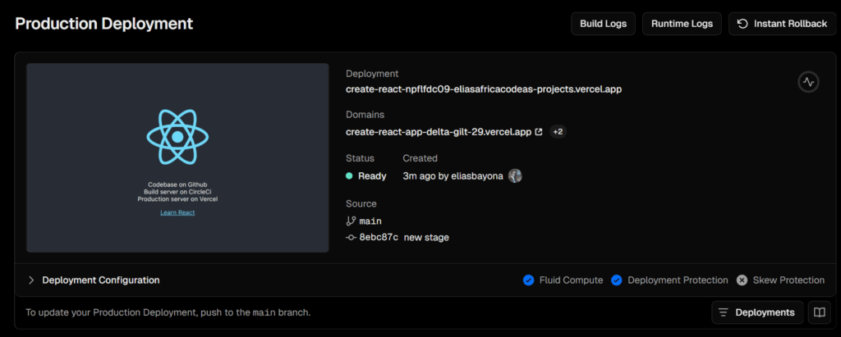Click the git branch icon next to main

[x=352, y=221]
